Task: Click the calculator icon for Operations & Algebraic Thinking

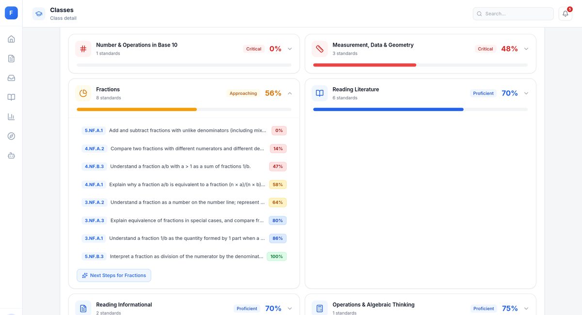Action: tap(320, 308)
